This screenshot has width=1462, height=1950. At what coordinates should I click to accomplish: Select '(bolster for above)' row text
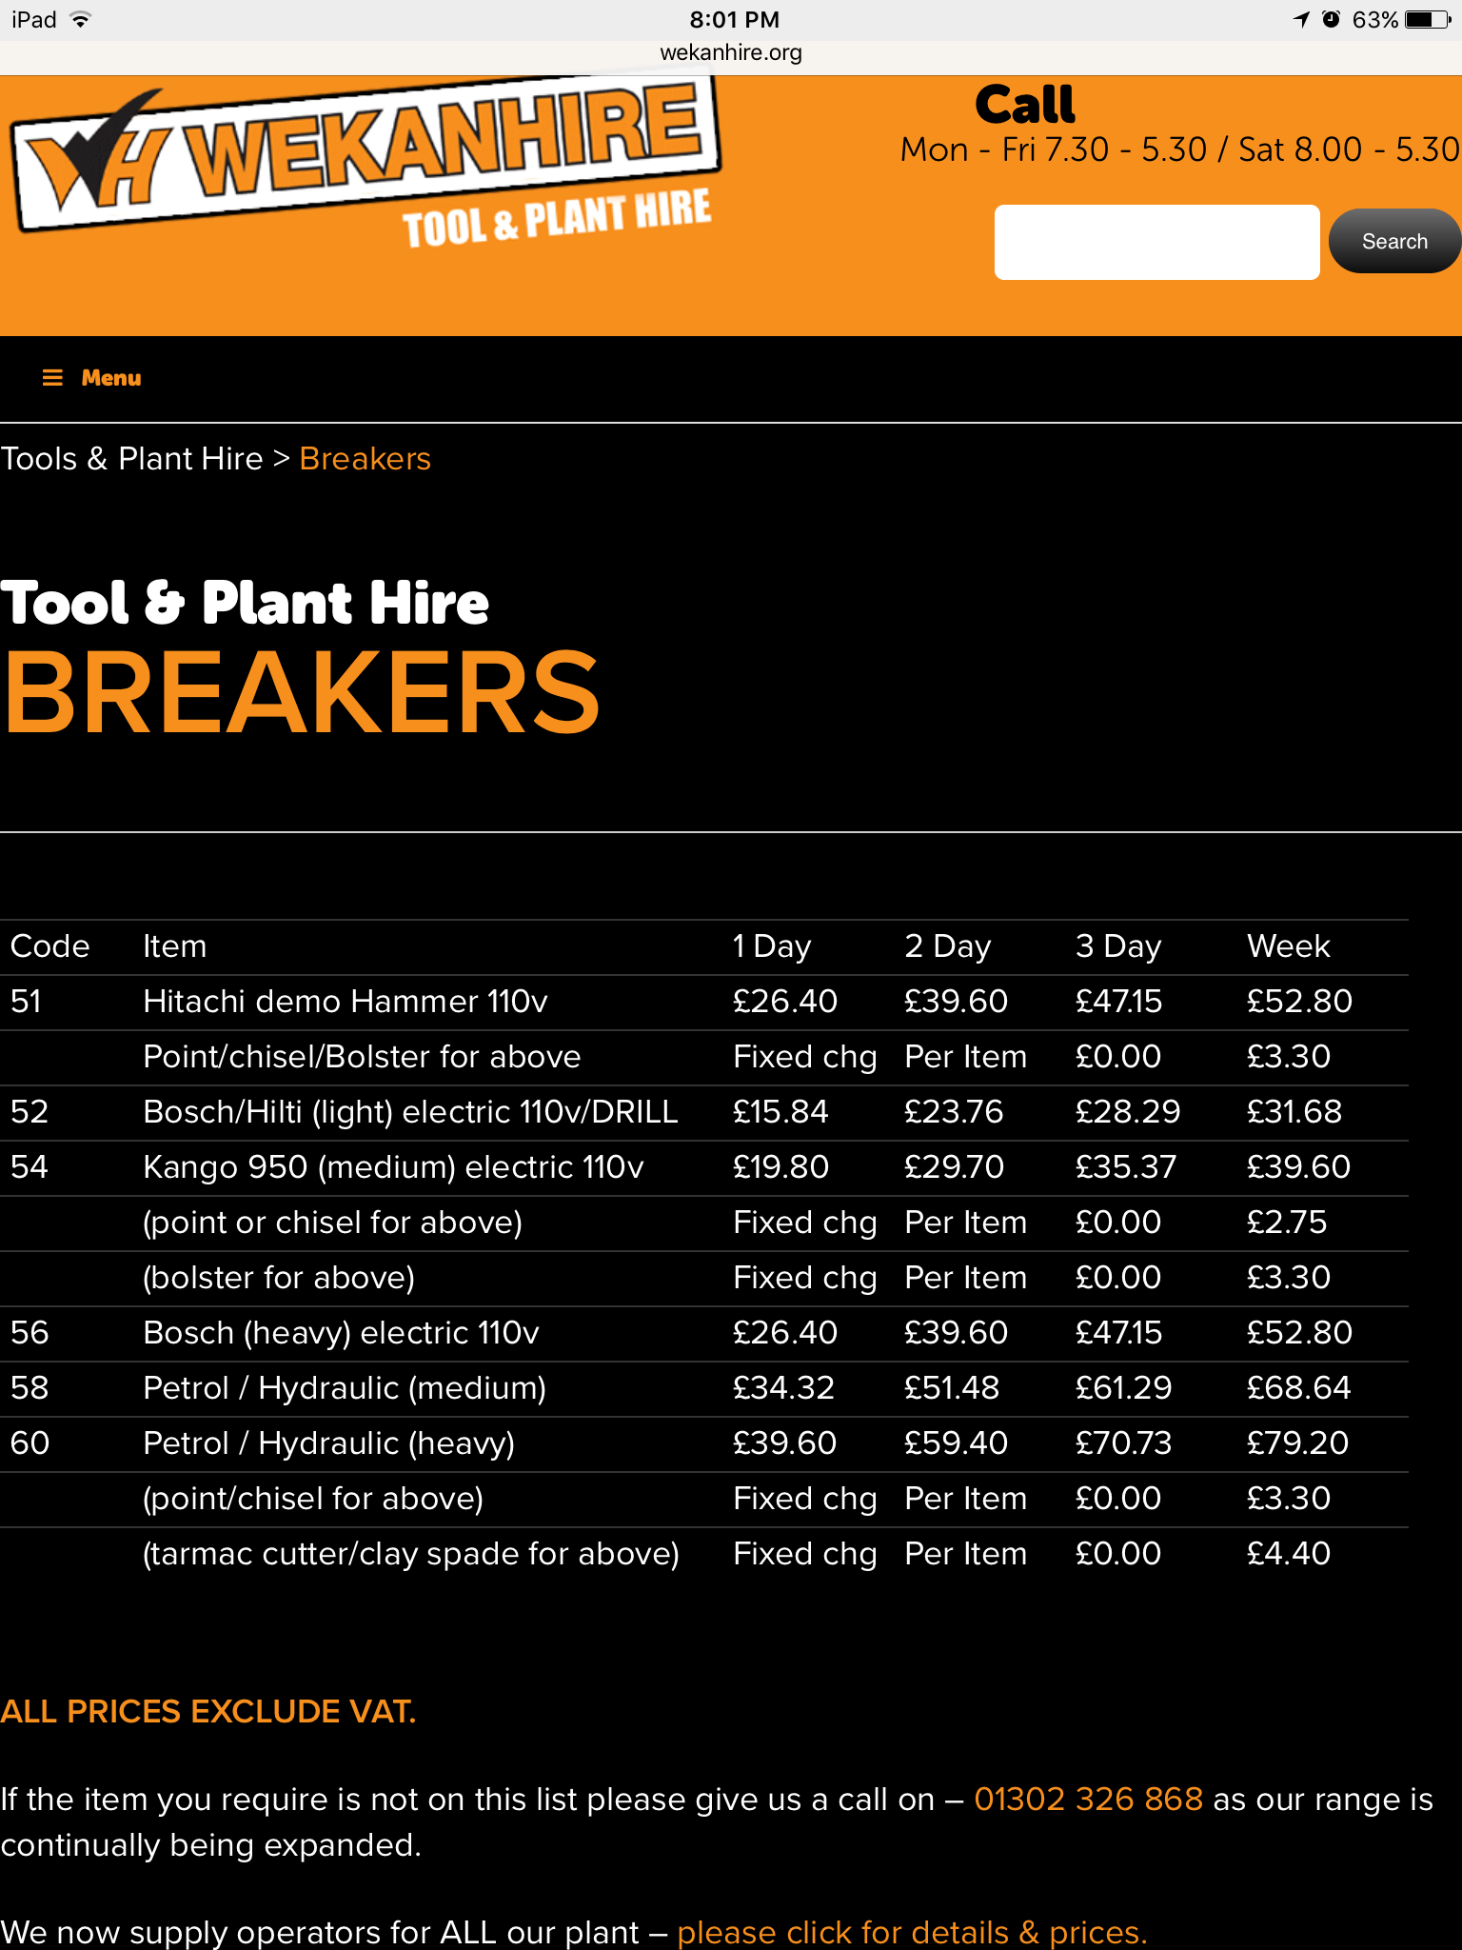click(279, 1278)
